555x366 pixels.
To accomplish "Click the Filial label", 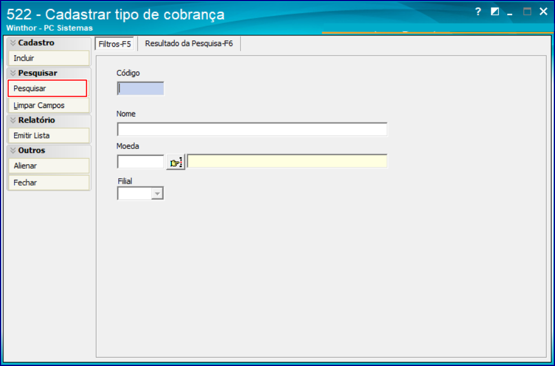I will pos(125,181).
